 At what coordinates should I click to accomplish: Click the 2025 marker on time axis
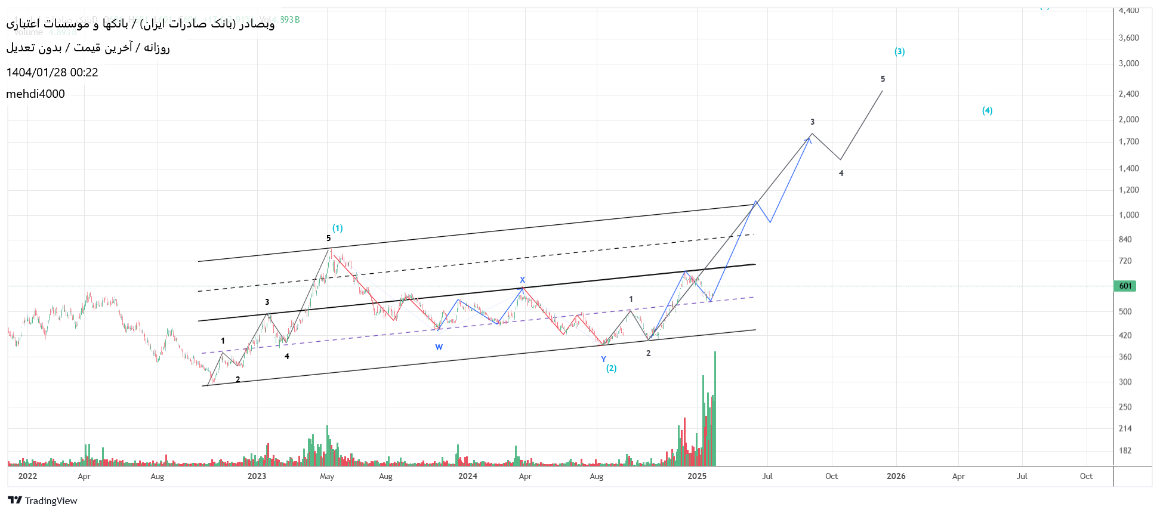pyautogui.click(x=696, y=476)
